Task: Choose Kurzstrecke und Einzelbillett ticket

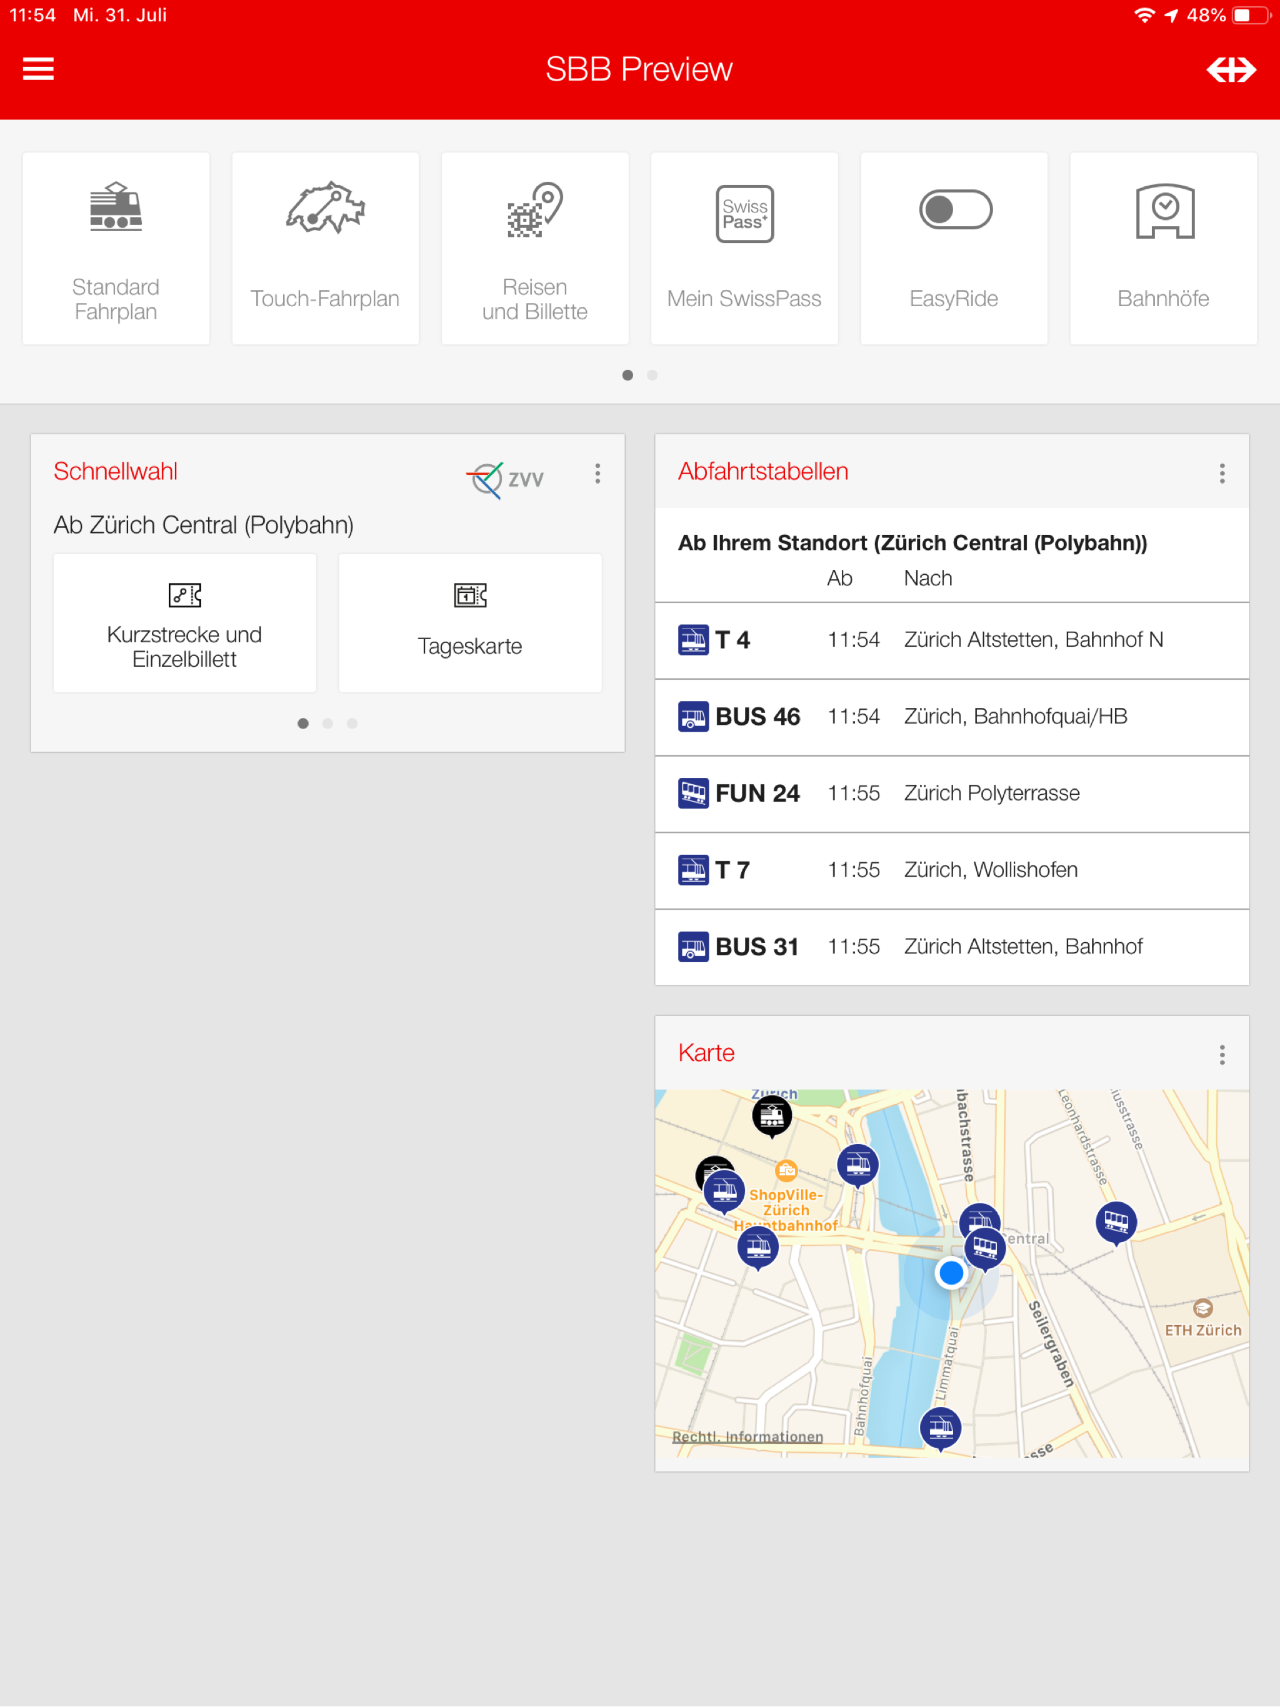Action: (184, 624)
